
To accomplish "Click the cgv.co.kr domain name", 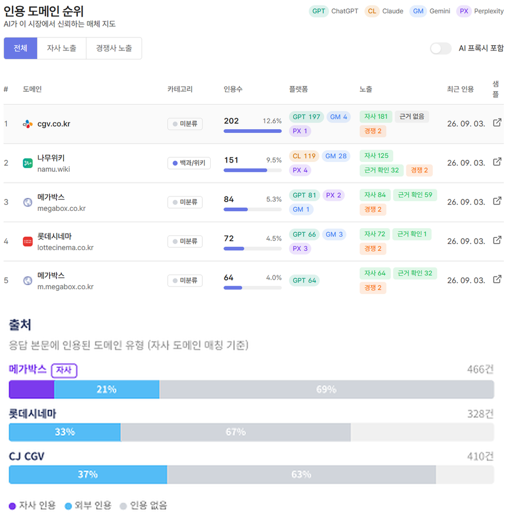I will (54, 124).
